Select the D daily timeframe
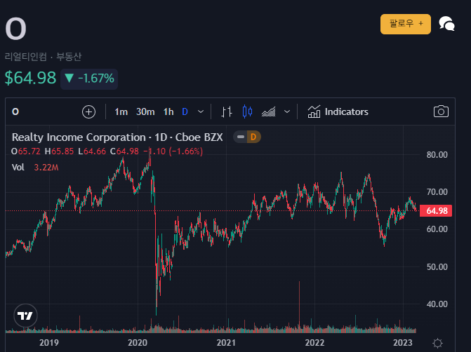The image size is (471, 352). [185, 112]
